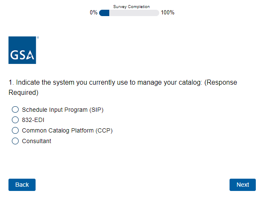Image resolution: width=263 pixels, height=199 pixels.
Task: Choose the 832-EDI radio button
Action: pos(15,120)
